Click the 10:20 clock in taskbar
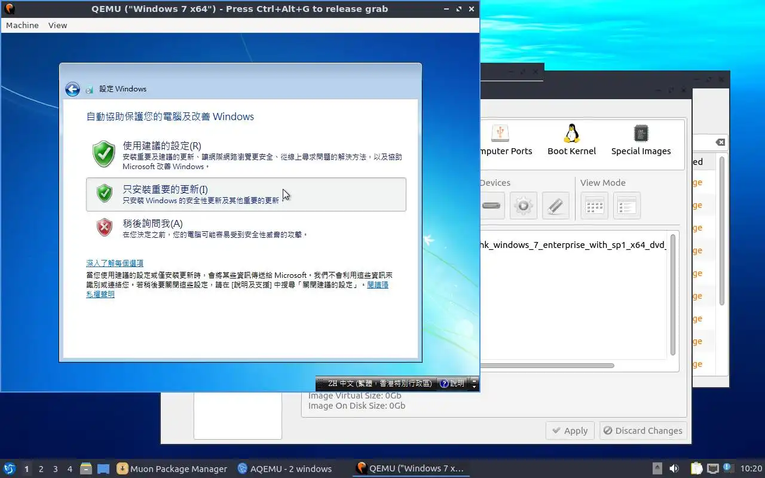765x478 pixels. (751, 469)
